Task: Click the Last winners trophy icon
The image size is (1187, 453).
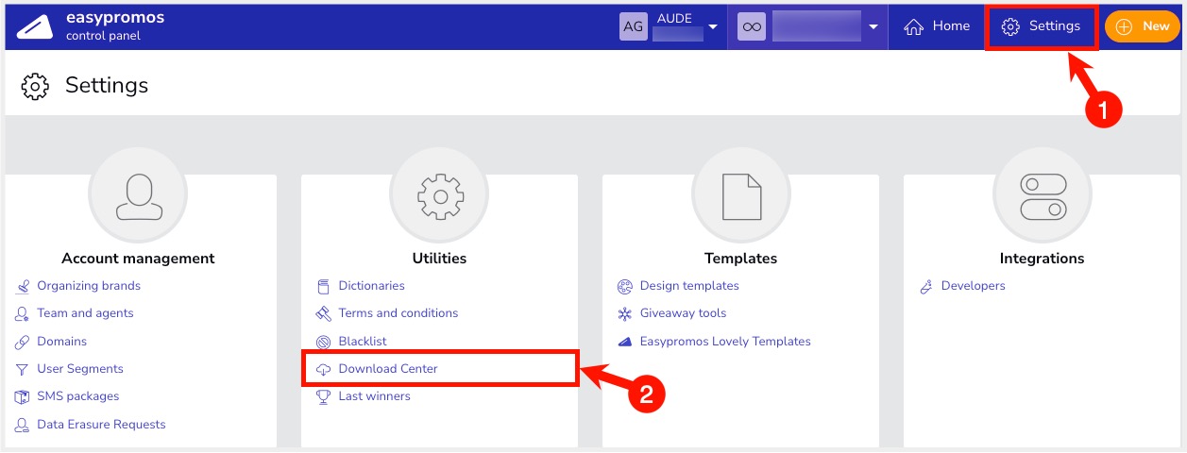Action: pyautogui.click(x=323, y=396)
